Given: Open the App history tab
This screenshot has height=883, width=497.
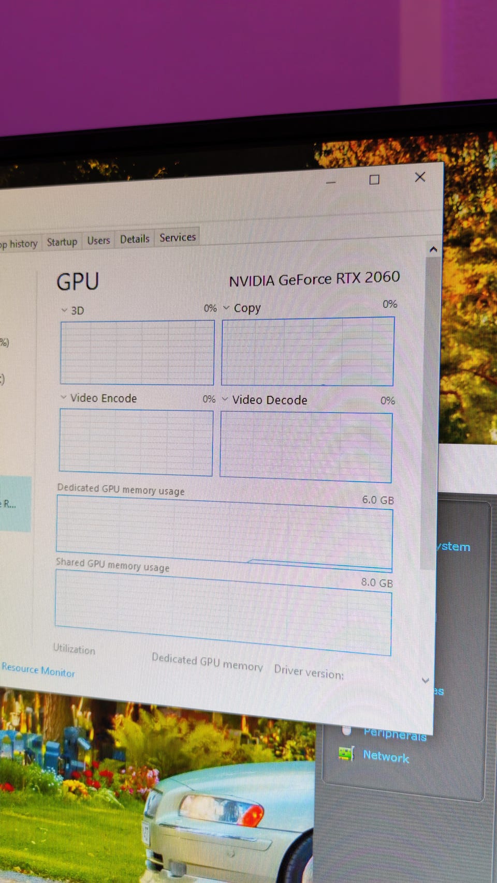Looking at the screenshot, I should point(20,243).
